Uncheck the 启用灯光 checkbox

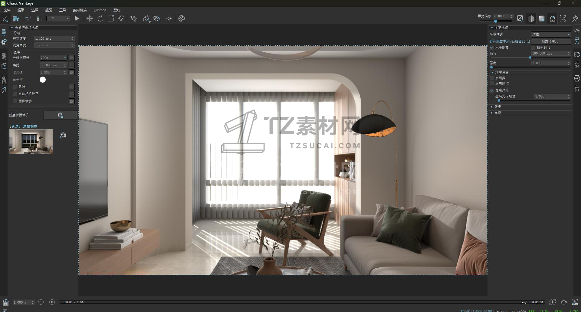click(492, 91)
